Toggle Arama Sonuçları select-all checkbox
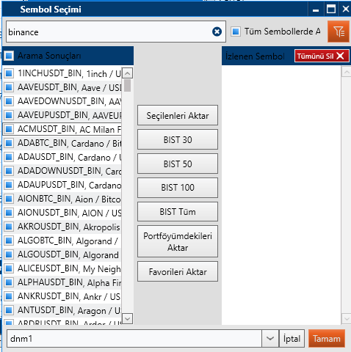Screen dimensions: 351x352 9,56
